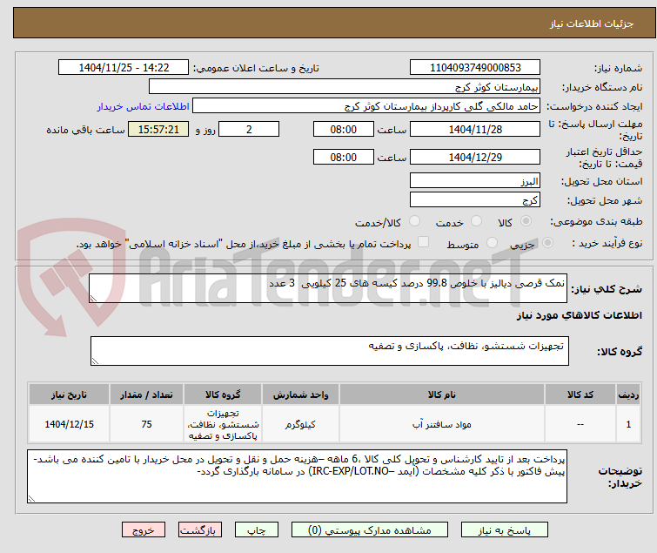Select the 'متوسط' purchase type radio
This screenshot has height=553, width=657.
(492, 243)
